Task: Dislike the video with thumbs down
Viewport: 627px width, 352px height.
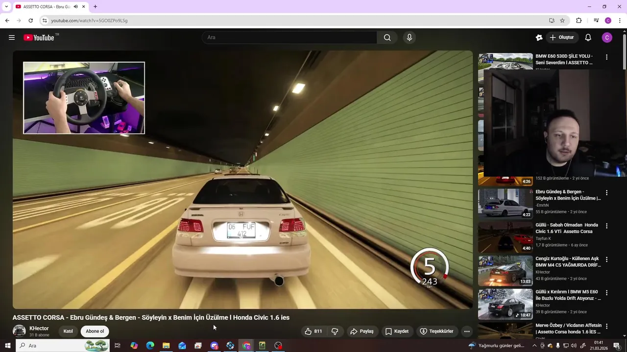Action: (x=335, y=331)
